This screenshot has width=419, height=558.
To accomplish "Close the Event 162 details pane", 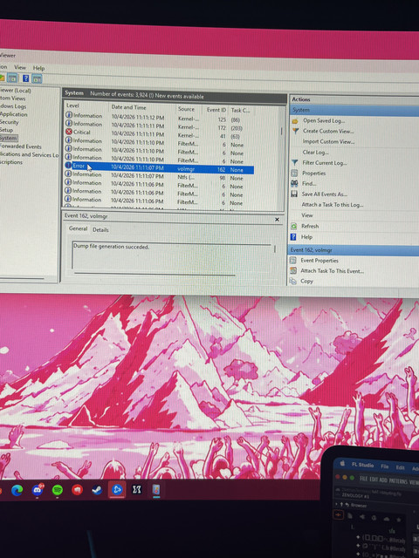I will 277,220.
